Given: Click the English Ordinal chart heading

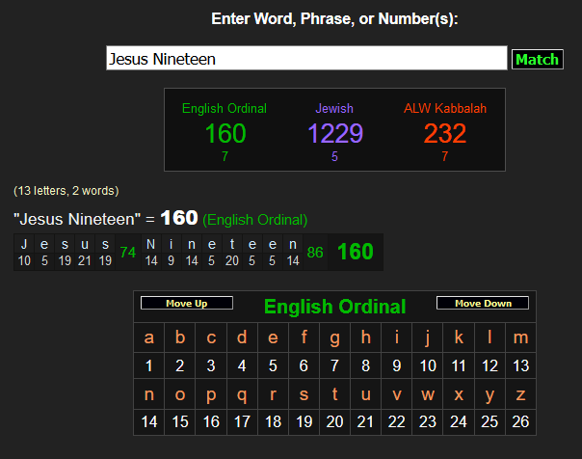Looking at the screenshot, I should [x=334, y=308].
